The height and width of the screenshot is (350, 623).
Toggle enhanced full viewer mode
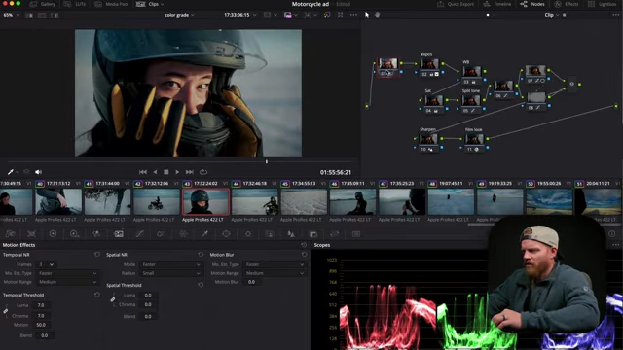click(x=340, y=15)
